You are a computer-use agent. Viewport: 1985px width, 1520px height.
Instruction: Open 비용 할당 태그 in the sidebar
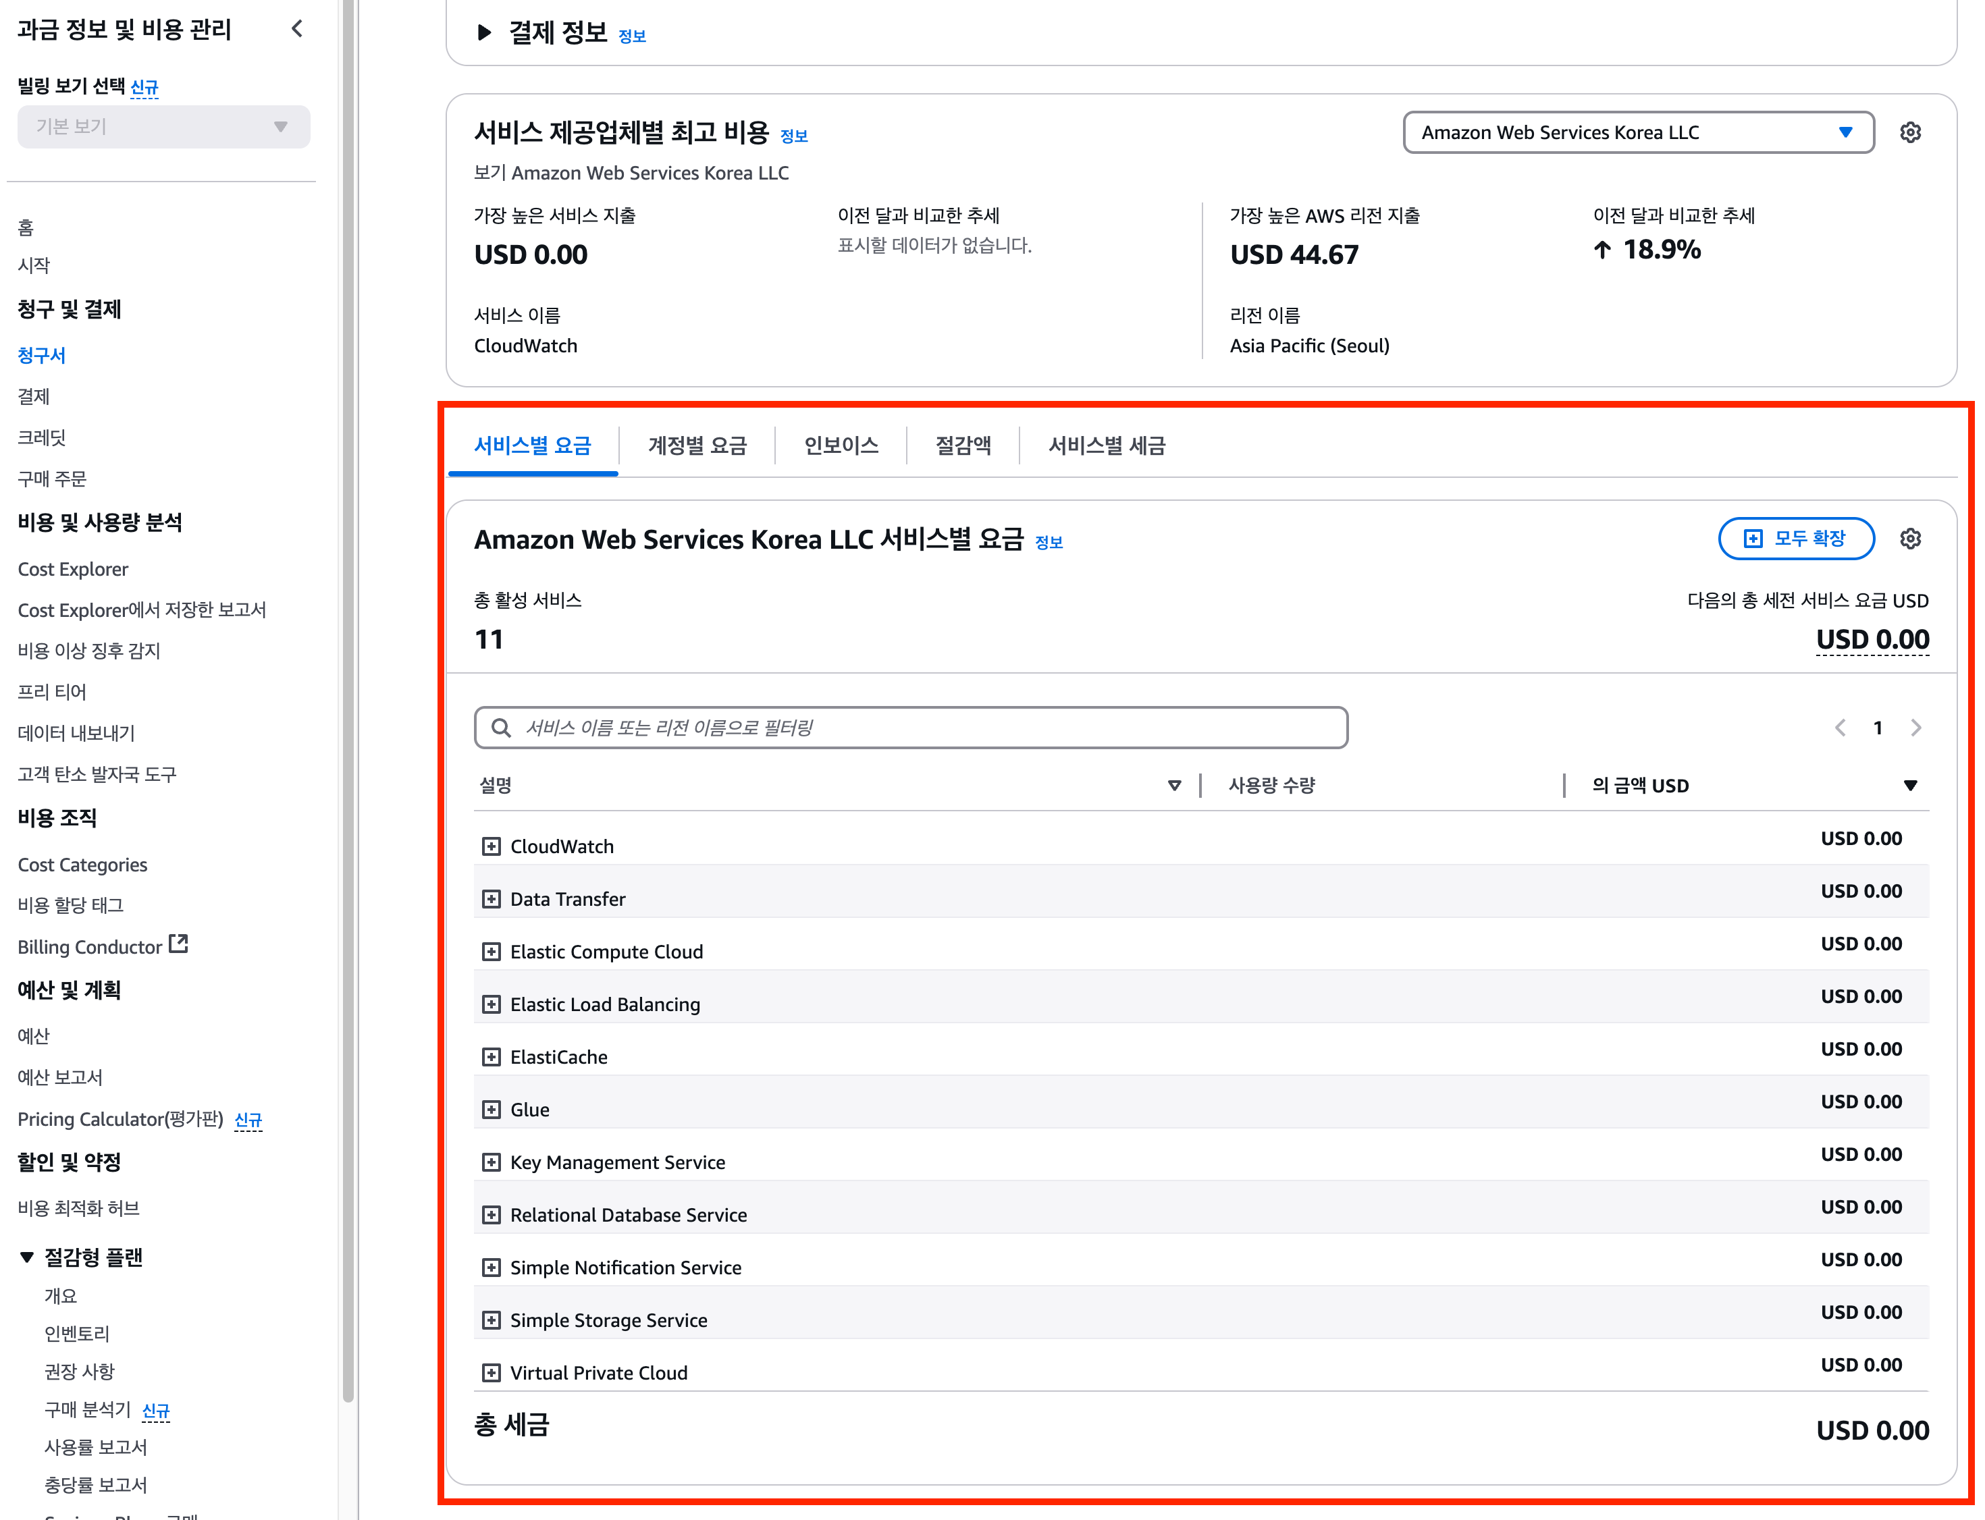(71, 904)
